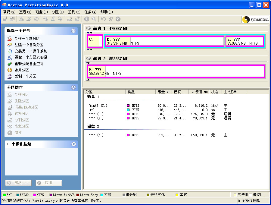Open the 工具(T) menu

[74, 12]
